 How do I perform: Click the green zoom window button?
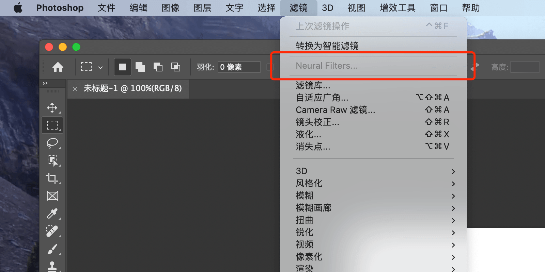click(76, 47)
